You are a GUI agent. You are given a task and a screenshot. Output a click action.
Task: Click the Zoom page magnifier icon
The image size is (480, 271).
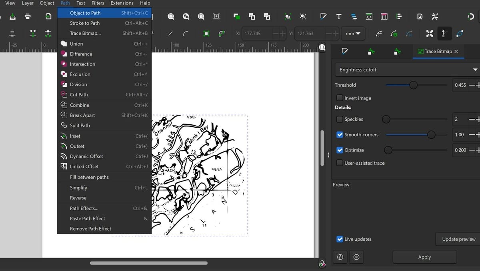coord(201,16)
